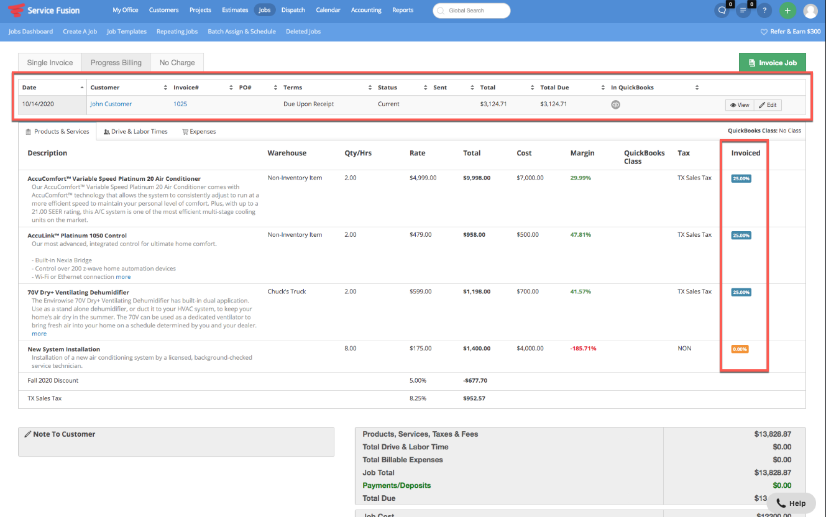This screenshot has width=826, height=517.
Task: Go to Jobs Dashboard
Action: [30, 32]
